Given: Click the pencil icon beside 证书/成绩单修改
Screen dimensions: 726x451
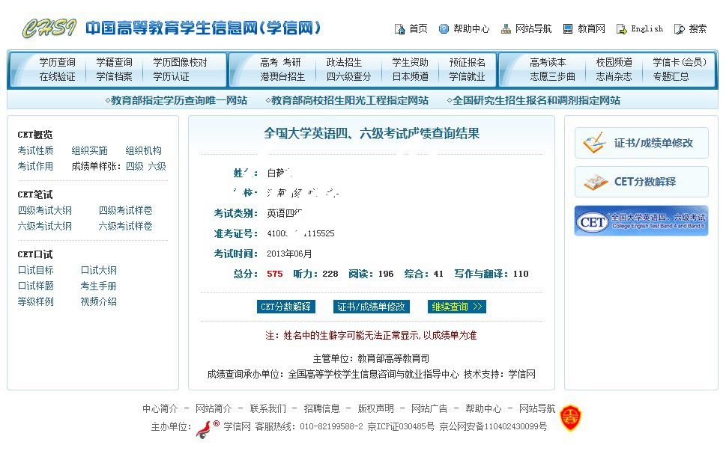Looking at the screenshot, I should (594, 142).
